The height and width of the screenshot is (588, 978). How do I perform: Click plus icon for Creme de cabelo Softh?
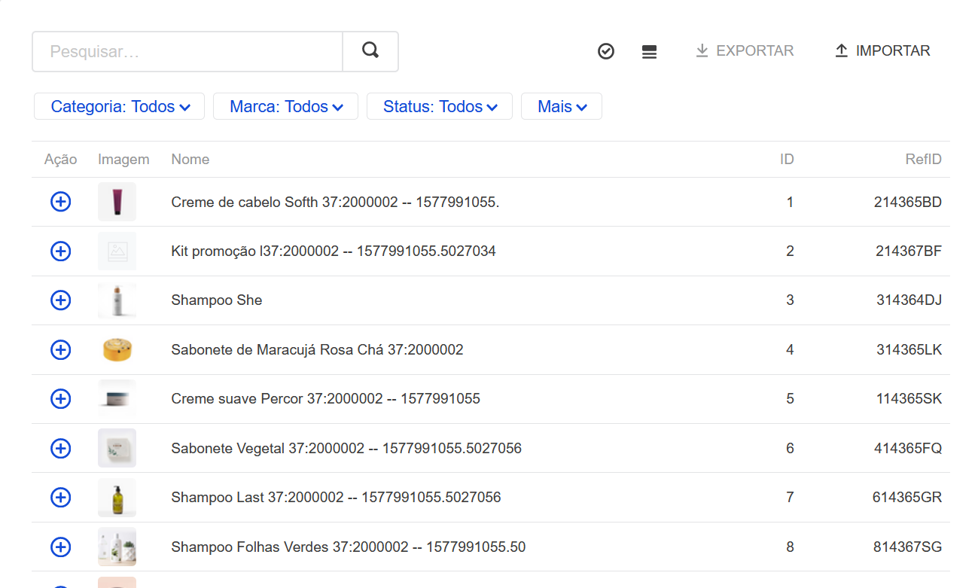point(60,202)
